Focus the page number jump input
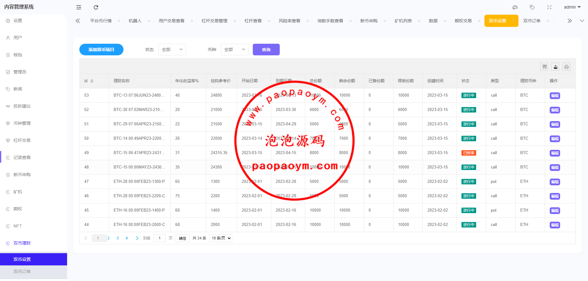This screenshot has width=588, height=281. (x=160, y=238)
